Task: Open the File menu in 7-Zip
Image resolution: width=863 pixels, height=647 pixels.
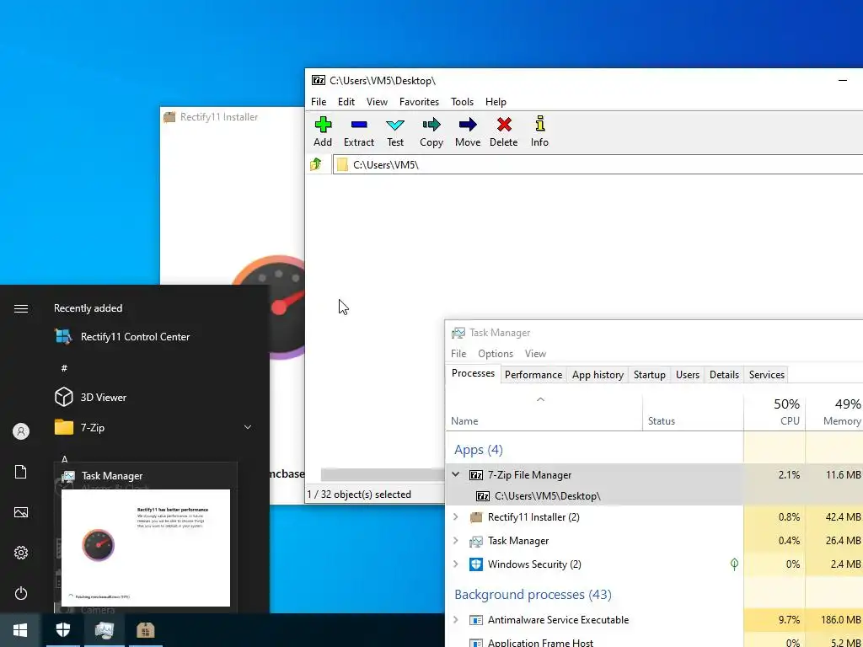Action: 319,102
